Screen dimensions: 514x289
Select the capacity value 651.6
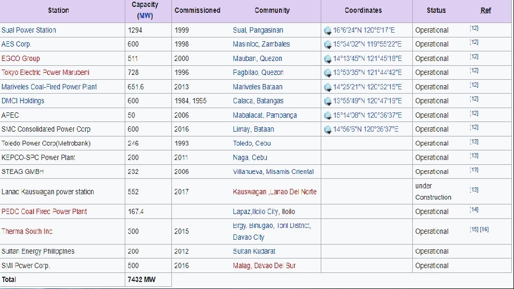[135, 87]
